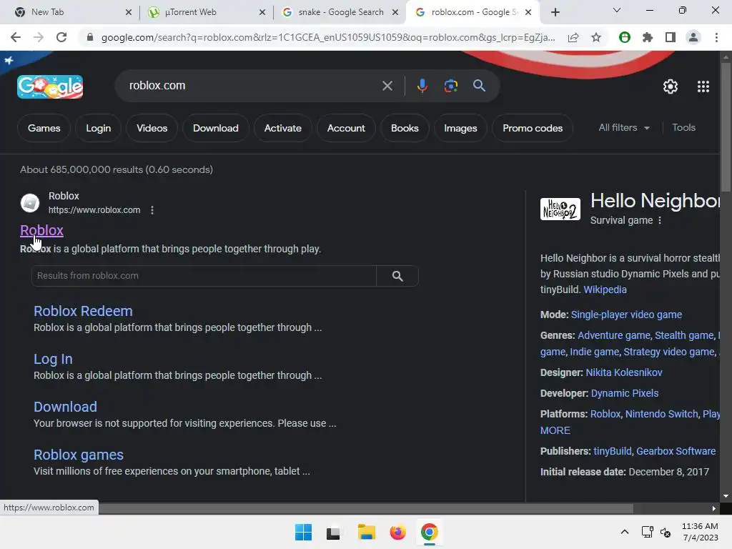732x549 pixels.
Task: Open more options for Roblox result
Action: (x=152, y=210)
